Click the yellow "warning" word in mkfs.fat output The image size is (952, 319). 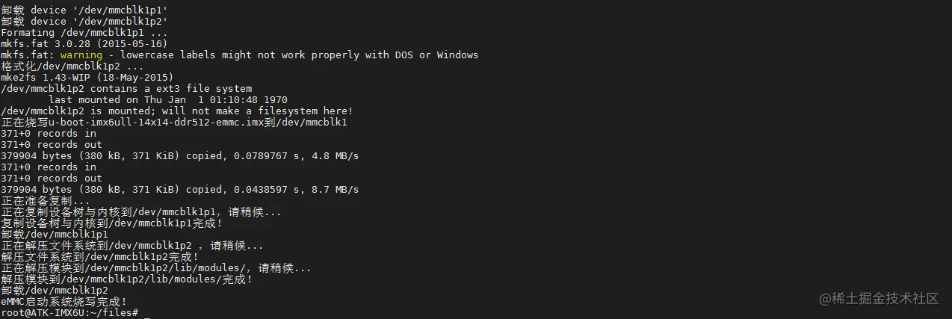[x=81, y=55]
